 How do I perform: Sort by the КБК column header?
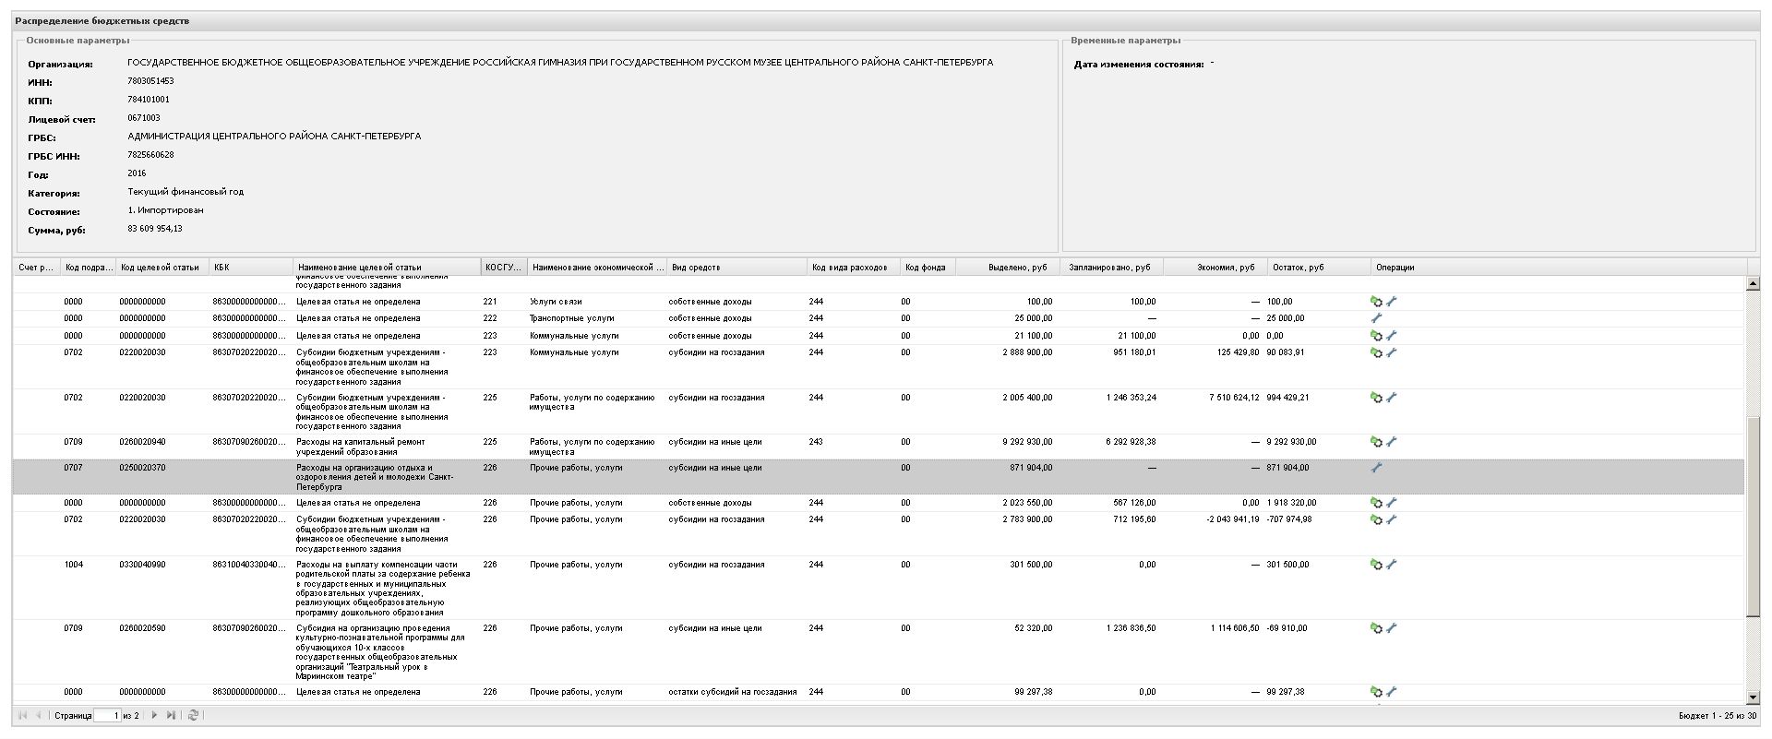point(250,268)
